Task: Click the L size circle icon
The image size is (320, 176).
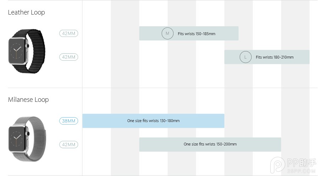Action: [245, 57]
